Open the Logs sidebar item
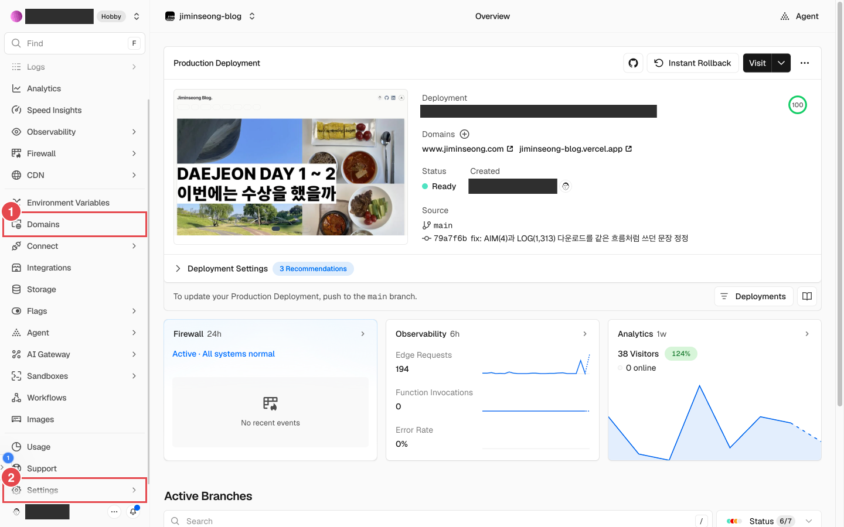The height and width of the screenshot is (527, 844). pos(74,67)
